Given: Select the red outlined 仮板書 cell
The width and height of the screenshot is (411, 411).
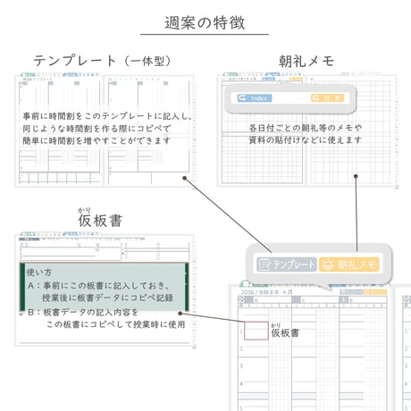Looking at the screenshot, I should pyautogui.click(x=256, y=331).
